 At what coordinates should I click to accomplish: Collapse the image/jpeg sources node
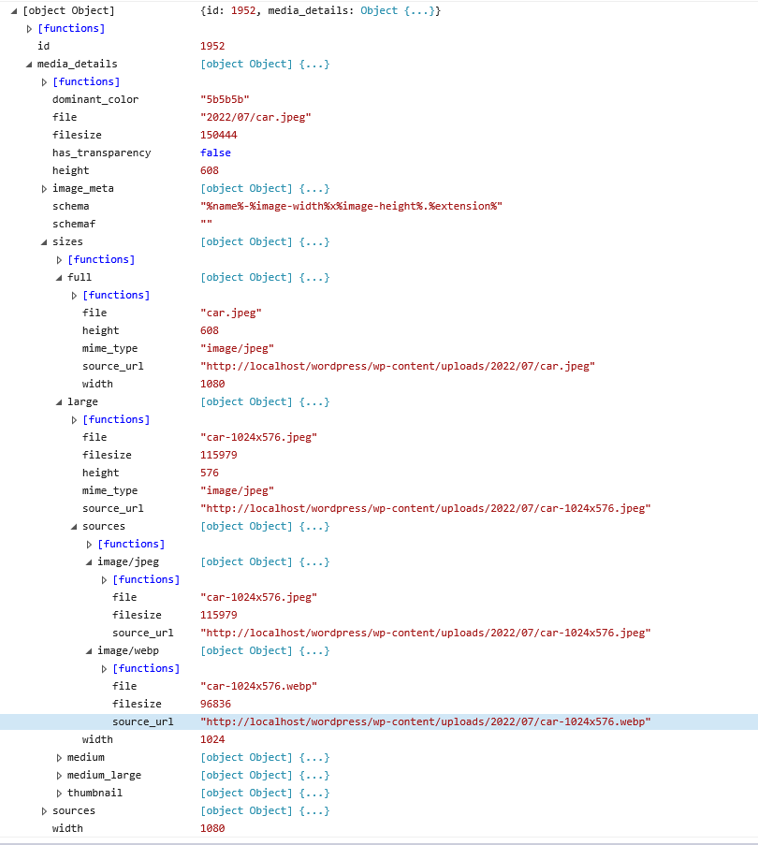click(x=90, y=562)
